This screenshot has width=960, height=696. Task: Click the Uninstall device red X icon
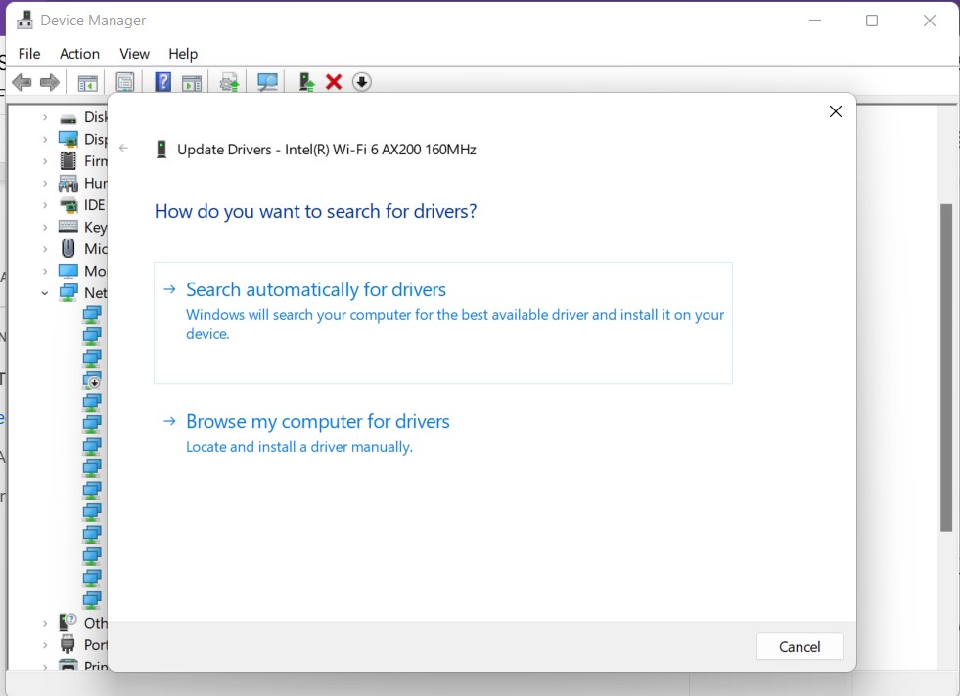coord(334,82)
